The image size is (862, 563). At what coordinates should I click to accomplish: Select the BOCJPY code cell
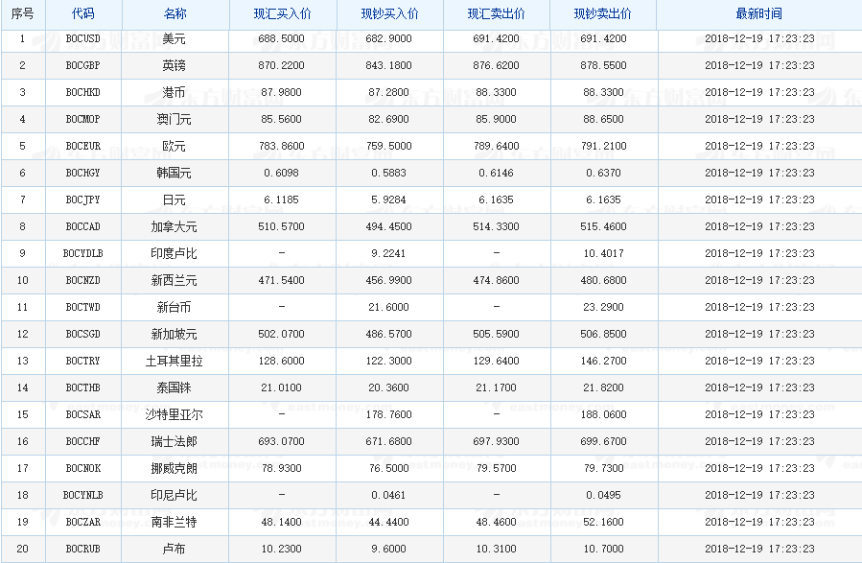[x=83, y=200]
